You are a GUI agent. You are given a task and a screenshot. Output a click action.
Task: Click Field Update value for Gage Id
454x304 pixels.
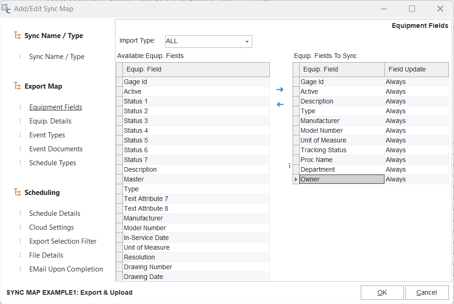tap(396, 82)
